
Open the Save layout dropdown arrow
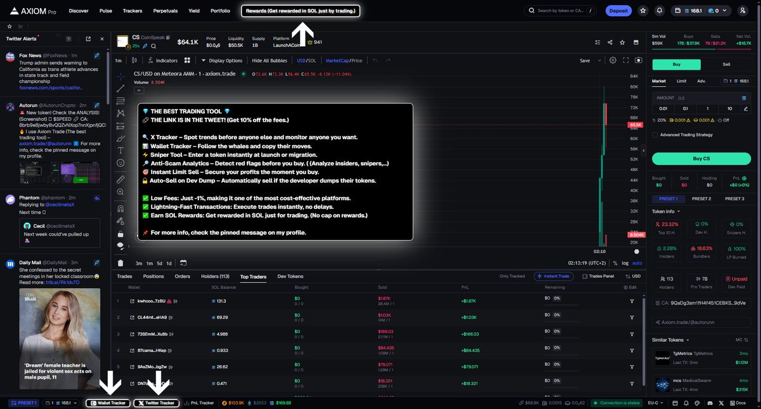point(599,60)
